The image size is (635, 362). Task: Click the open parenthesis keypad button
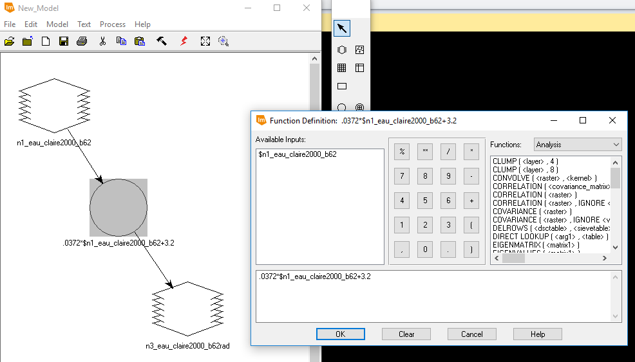coord(471,225)
